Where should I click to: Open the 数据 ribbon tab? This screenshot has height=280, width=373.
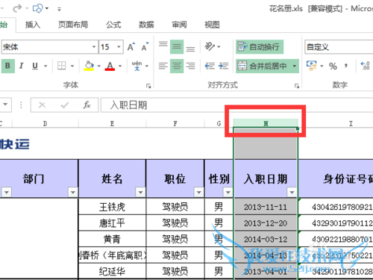pos(146,25)
